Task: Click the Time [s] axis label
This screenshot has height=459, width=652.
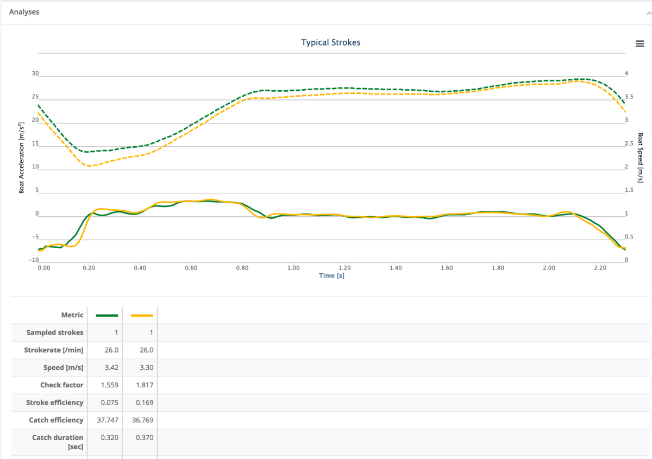Action: click(331, 276)
